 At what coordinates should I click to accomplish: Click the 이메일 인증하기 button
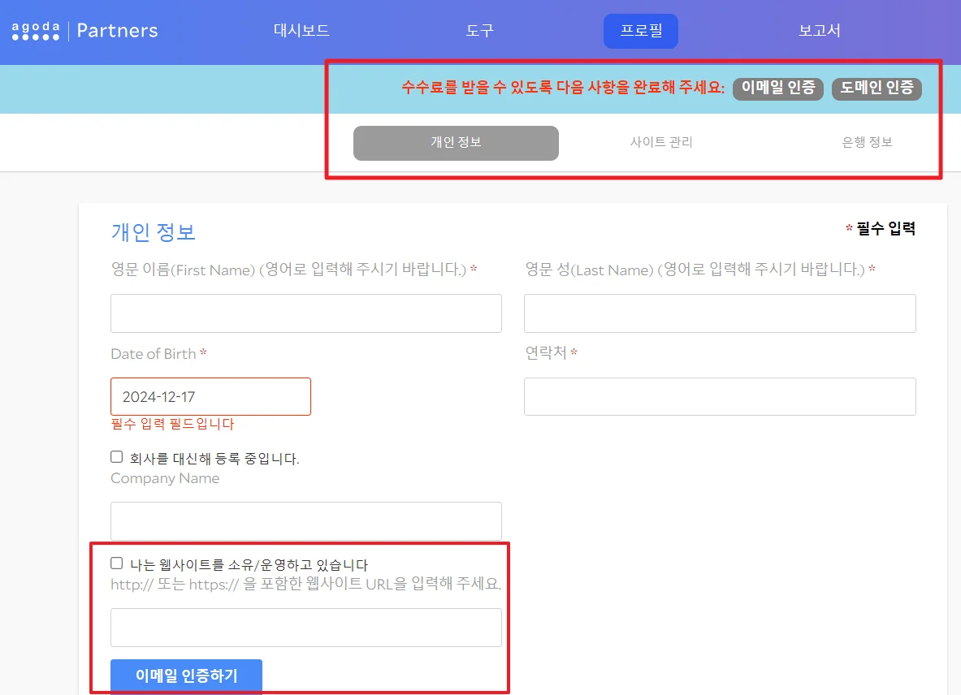(185, 676)
